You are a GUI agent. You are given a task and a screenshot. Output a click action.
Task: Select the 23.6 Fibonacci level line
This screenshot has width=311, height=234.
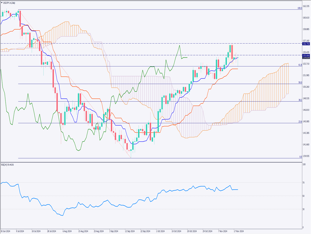point(135,123)
